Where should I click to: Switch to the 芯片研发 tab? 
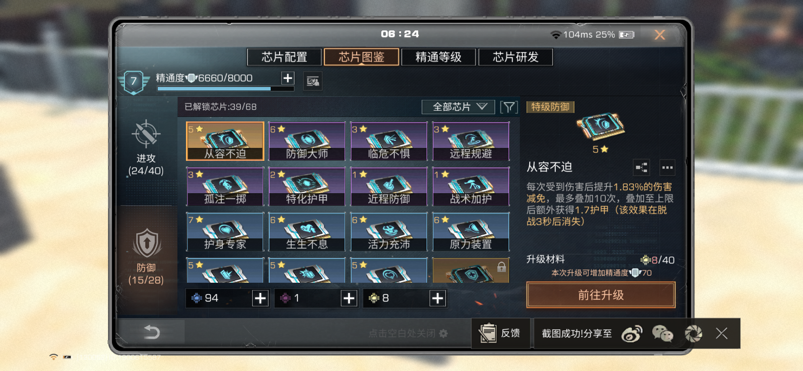coord(516,57)
